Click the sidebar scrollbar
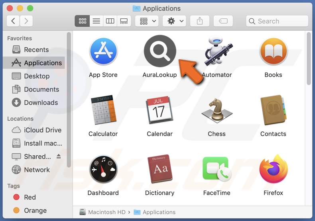 coord(69,100)
